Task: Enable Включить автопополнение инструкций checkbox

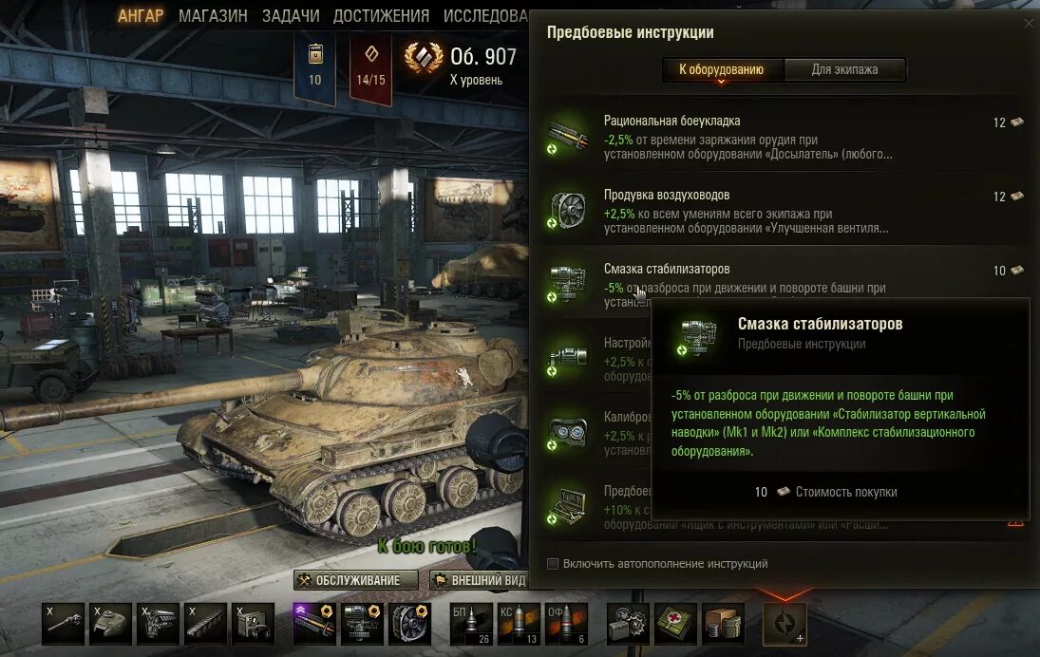Action: pyautogui.click(x=553, y=564)
